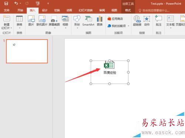This screenshot has height=138, width=185.
Task: Click the 新建幻灯片 New Slide icon
Action: (7, 18)
